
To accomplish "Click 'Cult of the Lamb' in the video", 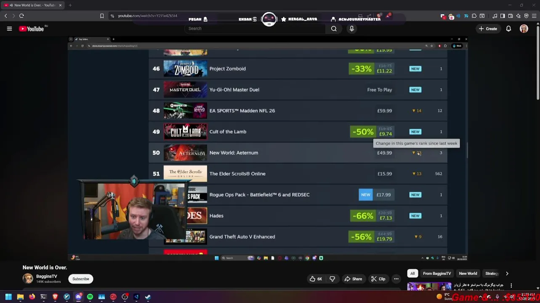I will tap(228, 132).
